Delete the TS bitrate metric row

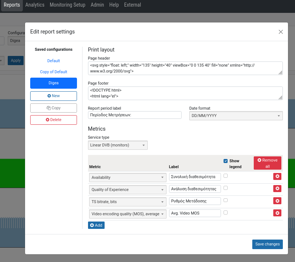coord(277,201)
